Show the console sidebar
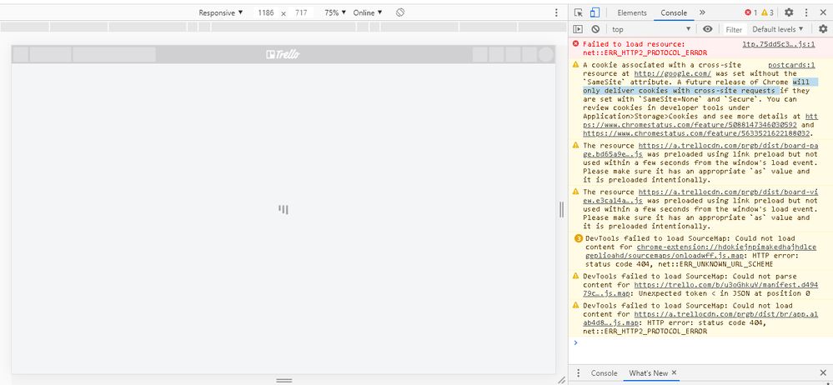Image resolution: width=833 pixels, height=385 pixels. [x=578, y=29]
